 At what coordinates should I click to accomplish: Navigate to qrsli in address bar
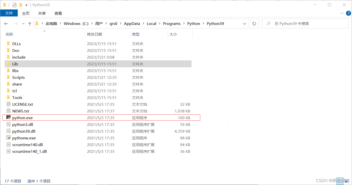click(114, 24)
